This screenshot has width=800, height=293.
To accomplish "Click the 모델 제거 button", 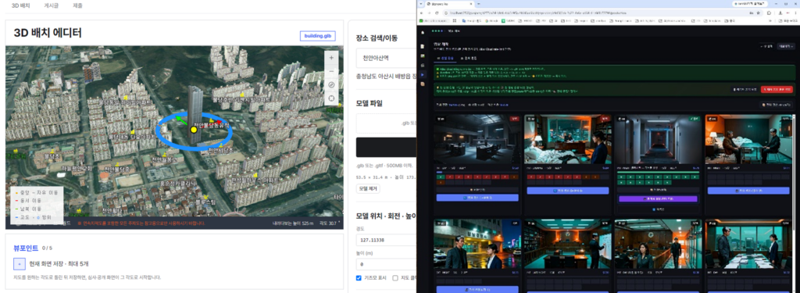I will (368, 188).
